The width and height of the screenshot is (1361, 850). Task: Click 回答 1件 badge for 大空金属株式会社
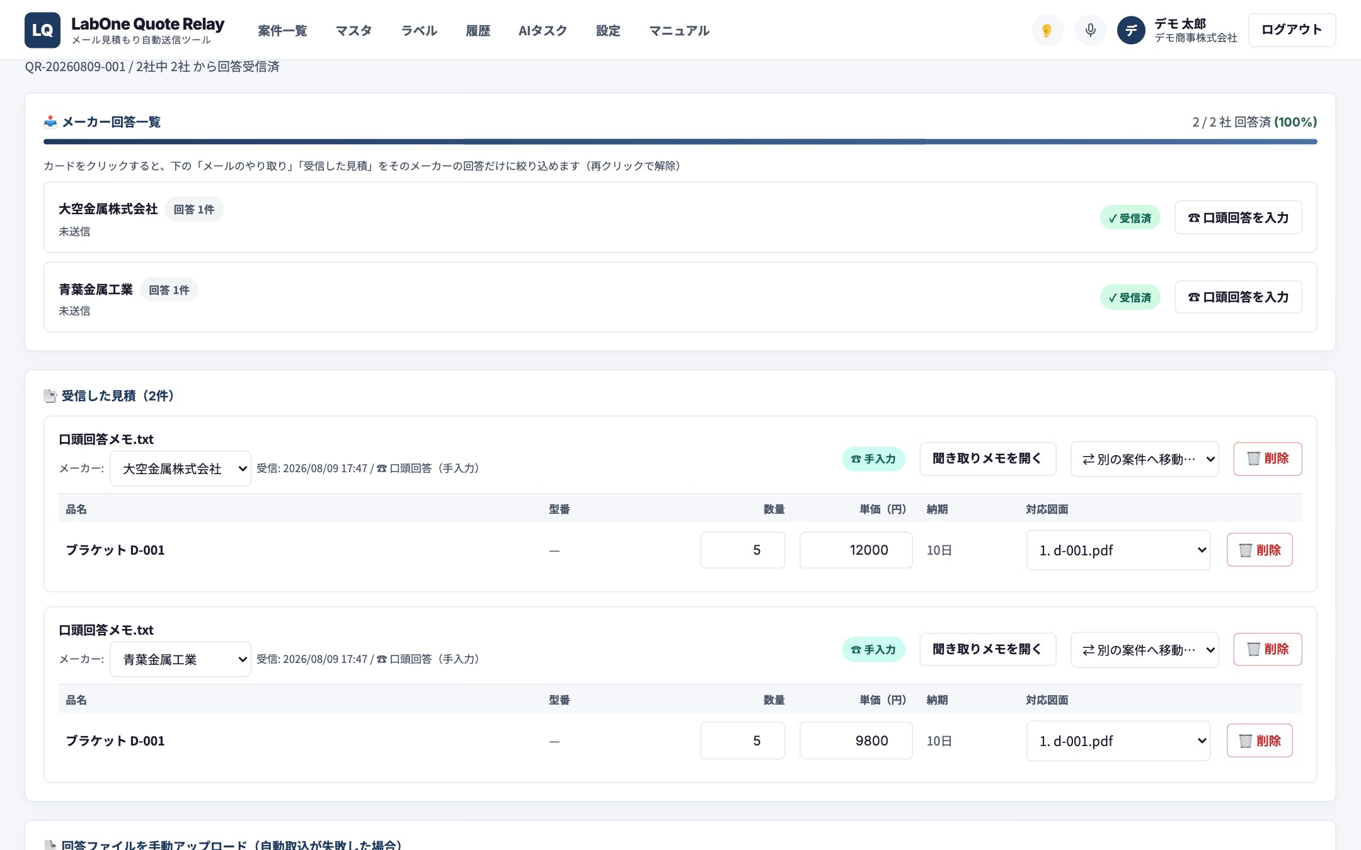194,209
